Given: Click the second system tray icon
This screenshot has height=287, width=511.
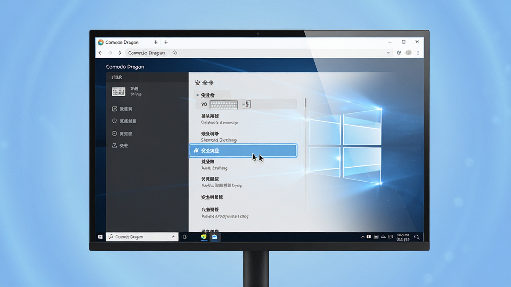Looking at the screenshot, I should pyautogui.click(x=376, y=237).
